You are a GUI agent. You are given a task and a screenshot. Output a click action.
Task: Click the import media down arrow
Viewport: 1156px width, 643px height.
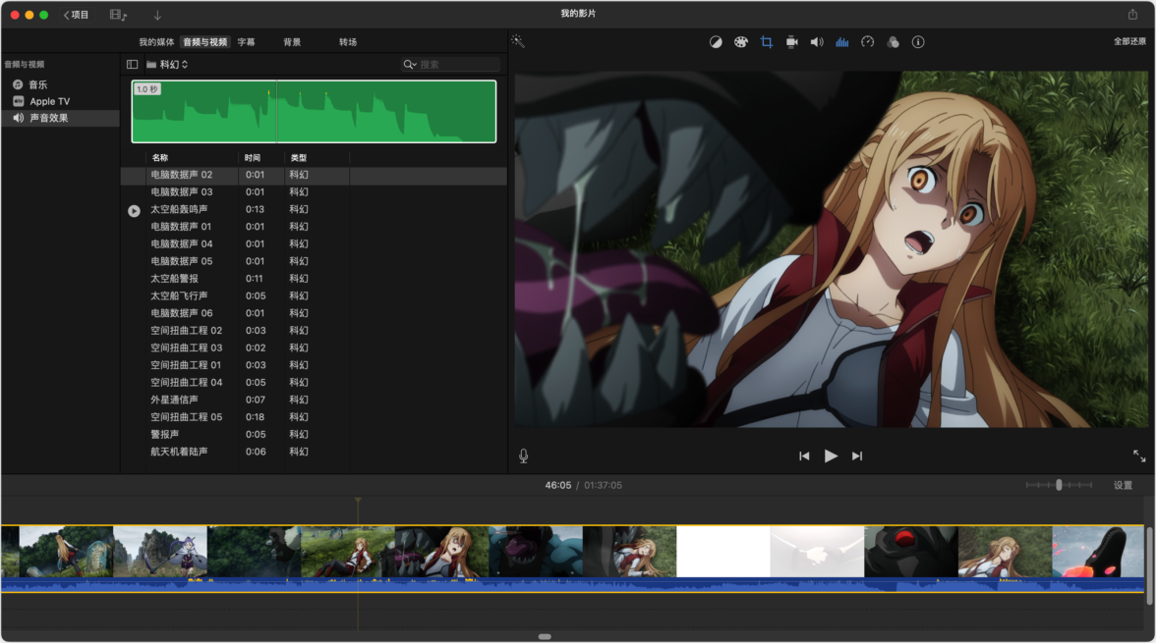157,15
